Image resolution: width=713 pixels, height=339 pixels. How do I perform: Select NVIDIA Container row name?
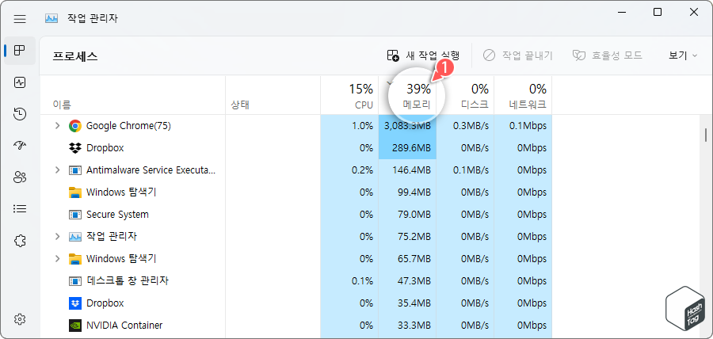(x=124, y=326)
